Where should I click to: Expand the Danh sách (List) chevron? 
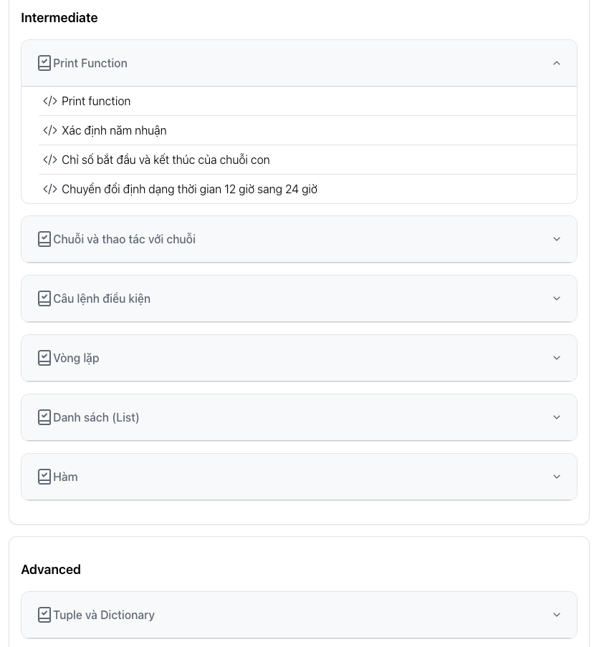tap(557, 417)
